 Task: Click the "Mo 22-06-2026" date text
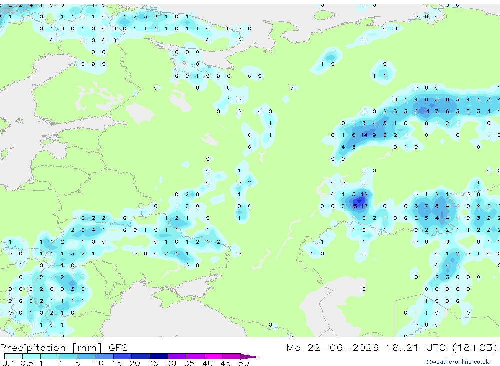pos(332,347)
